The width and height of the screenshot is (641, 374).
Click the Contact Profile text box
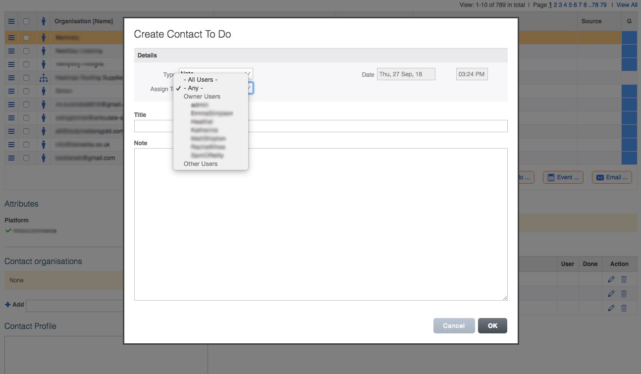click(106, 355)
